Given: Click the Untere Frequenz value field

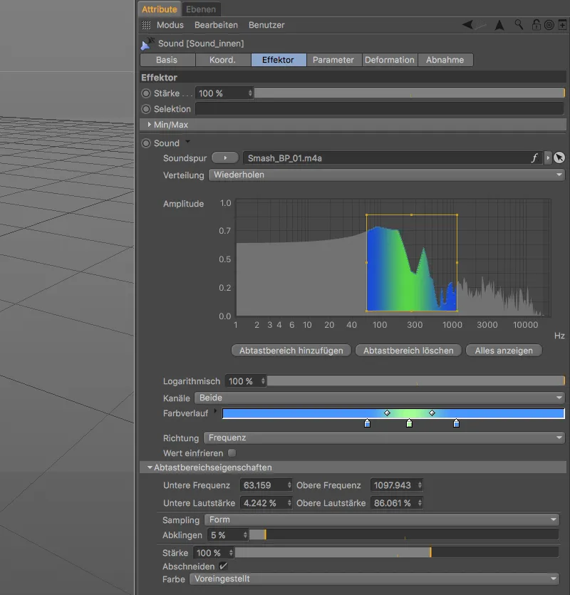Looking at the screenshot, I should pyautogui.click(x=266, y=485).
